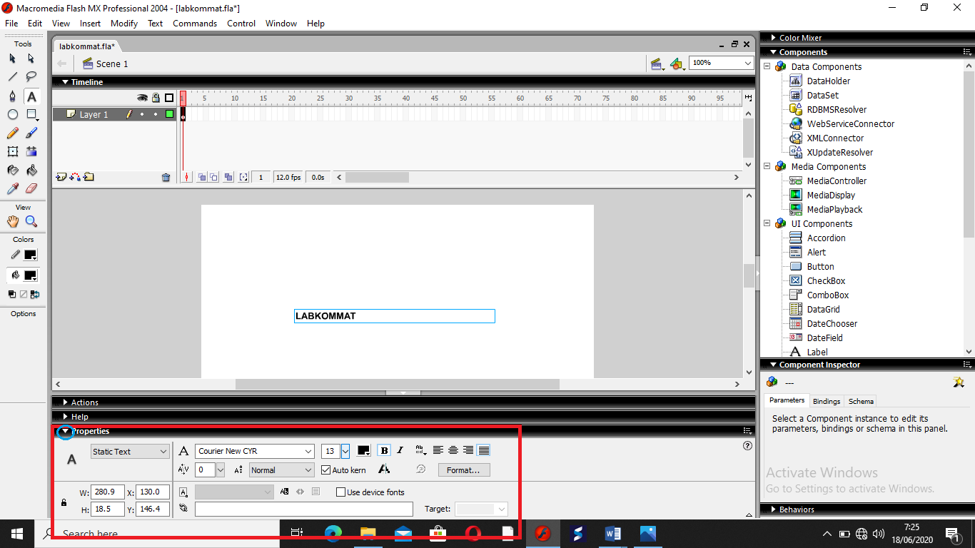The image size is (975, 548).
Task: Uncheck the Auto kern checkbox
Action: tap(326, 470)
